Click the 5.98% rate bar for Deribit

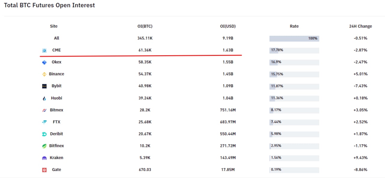point(294,134)
